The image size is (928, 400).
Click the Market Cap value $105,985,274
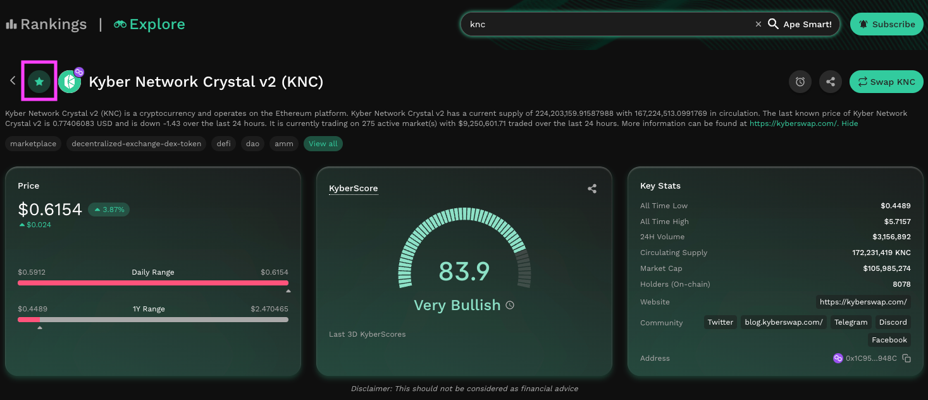(x=887, y=268)
